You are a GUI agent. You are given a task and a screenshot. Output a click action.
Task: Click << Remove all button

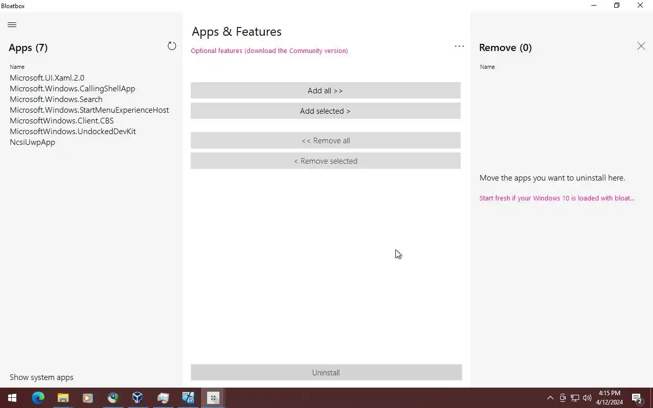pyautogui.click(x=325, y=140)
